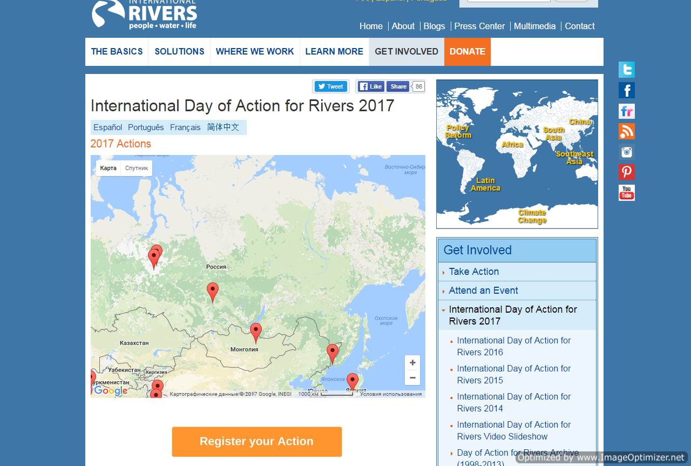The image size is (691, 466).
Task: Switch map to Спутник satellite view
Action: (137, 168)
